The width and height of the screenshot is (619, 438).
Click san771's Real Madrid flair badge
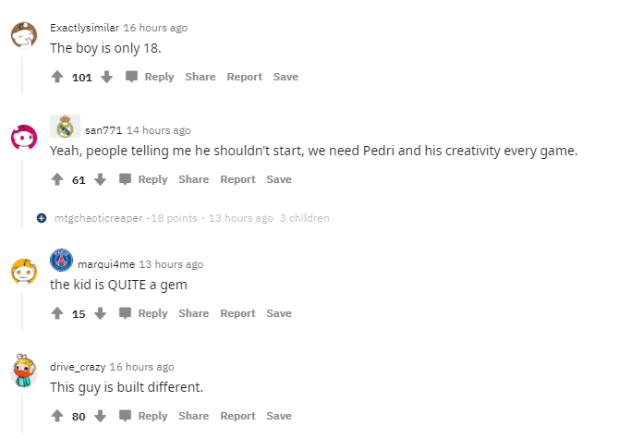(x=65, y=127)
